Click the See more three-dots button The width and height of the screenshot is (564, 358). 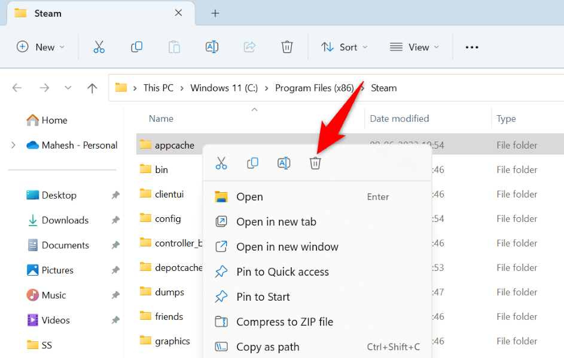tap(472, 47)
